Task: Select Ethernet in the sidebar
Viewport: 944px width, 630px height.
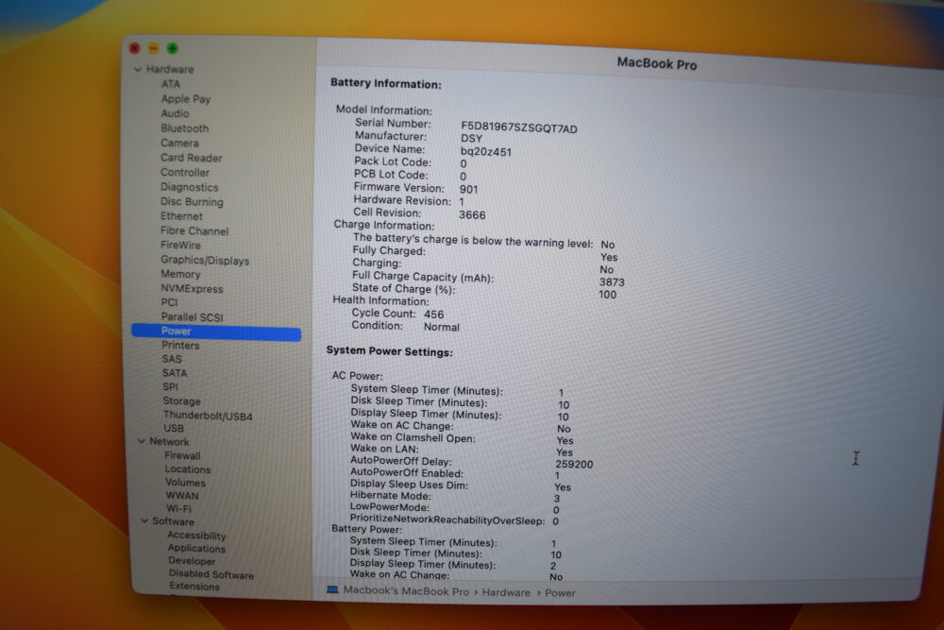Action: coord(181,216)
